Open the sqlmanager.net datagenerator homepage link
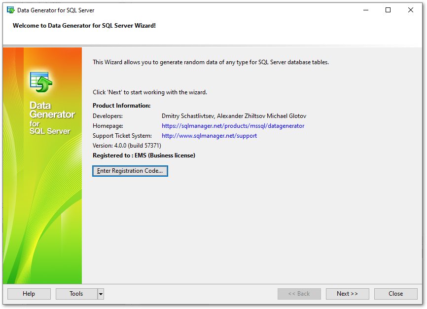The image size is (427, 309). point(233,126)
